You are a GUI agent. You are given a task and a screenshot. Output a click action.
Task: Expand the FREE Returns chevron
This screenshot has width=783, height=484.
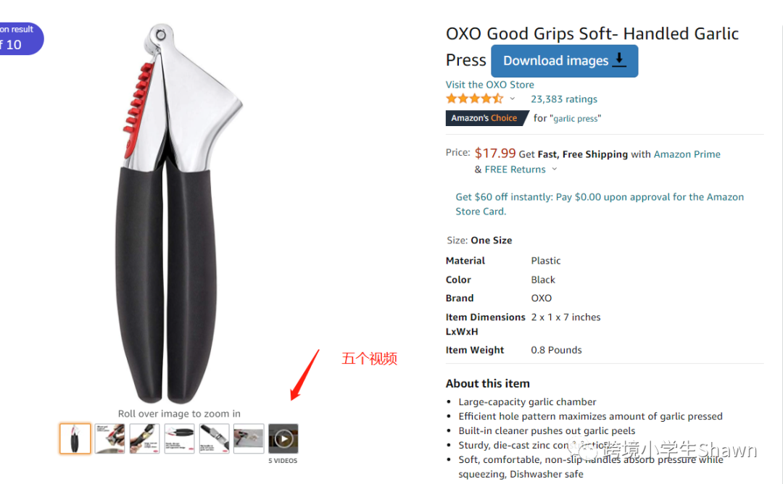555,170
